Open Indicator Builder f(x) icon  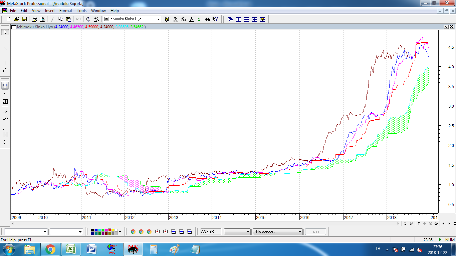pos(183,19)
